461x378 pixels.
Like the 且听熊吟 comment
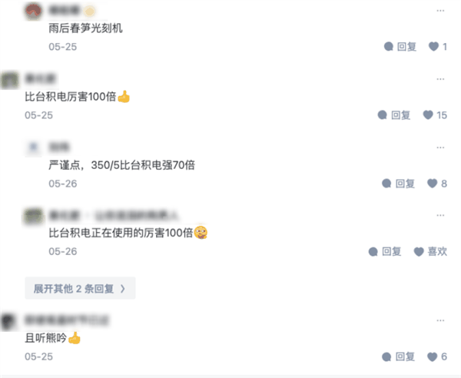pyautogui.click(x=437, y=356)
